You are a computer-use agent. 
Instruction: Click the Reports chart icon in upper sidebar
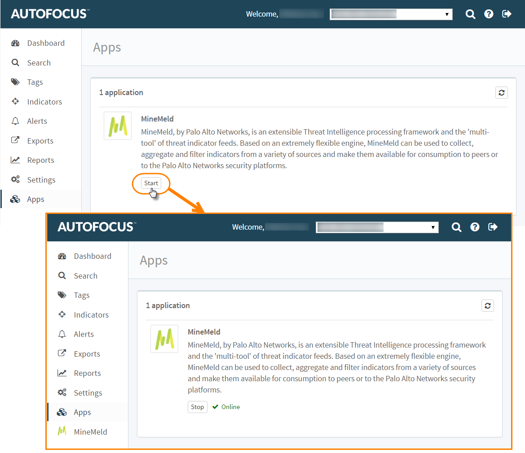tap(15, 160)
